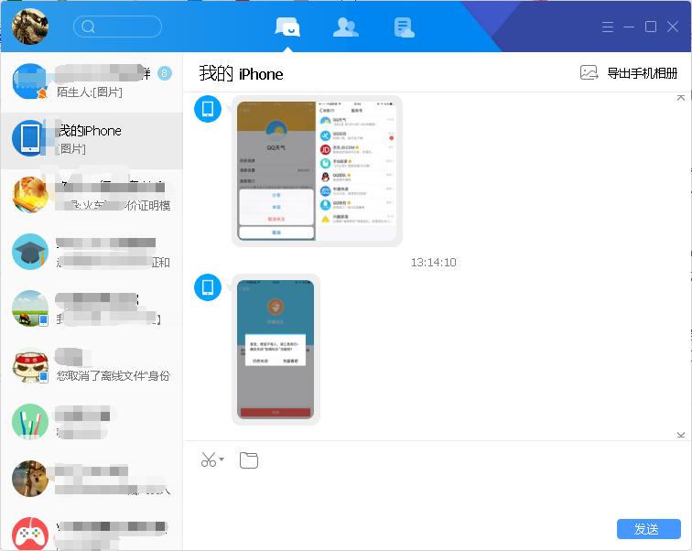Open the main menu hamburger icon
Screen dimensions: 692x551
(x=607, y=27)
